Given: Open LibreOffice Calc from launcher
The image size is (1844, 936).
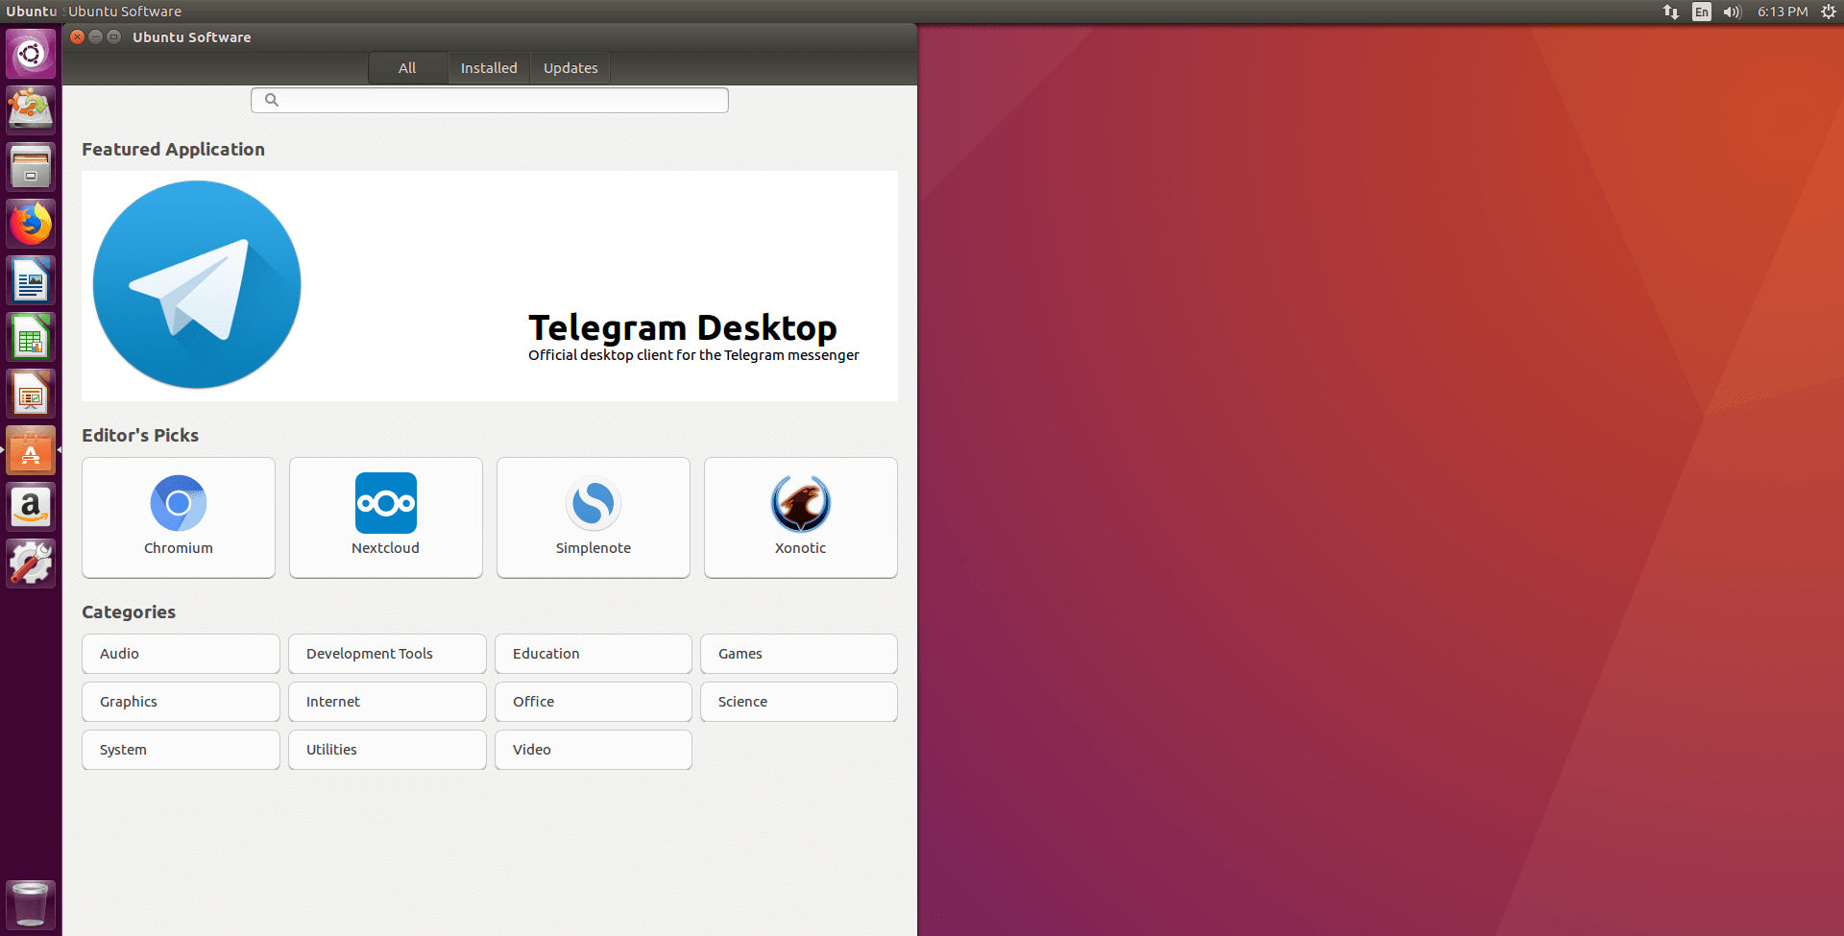Looking at the screenshot, I should 31,337.
